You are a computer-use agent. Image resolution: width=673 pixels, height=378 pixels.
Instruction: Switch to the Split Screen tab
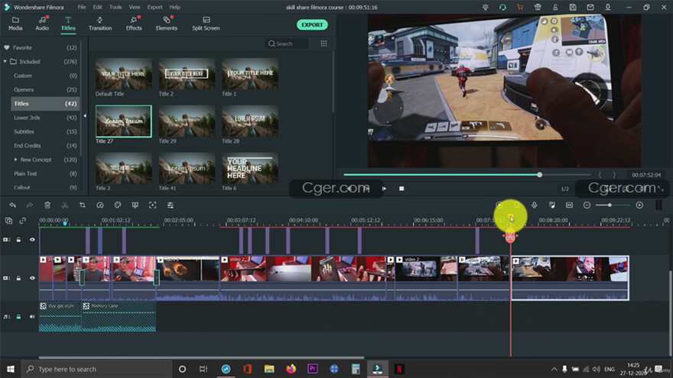click(x=206, y=24)
